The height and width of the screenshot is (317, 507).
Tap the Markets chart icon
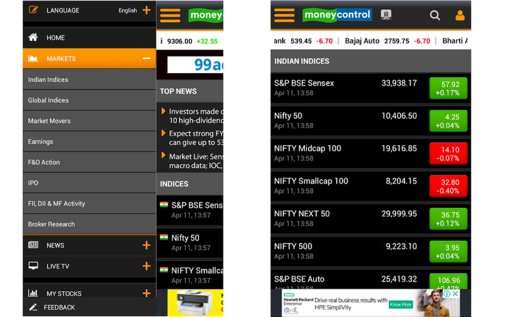coord(33,59)
